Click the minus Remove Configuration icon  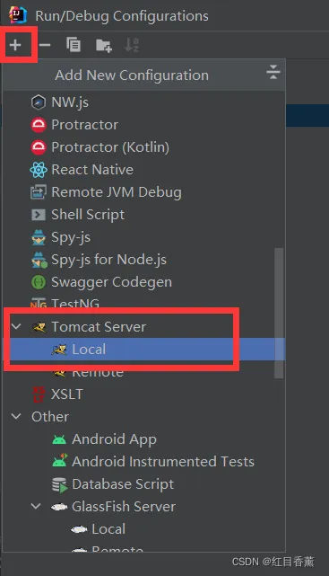pos(45,45)
